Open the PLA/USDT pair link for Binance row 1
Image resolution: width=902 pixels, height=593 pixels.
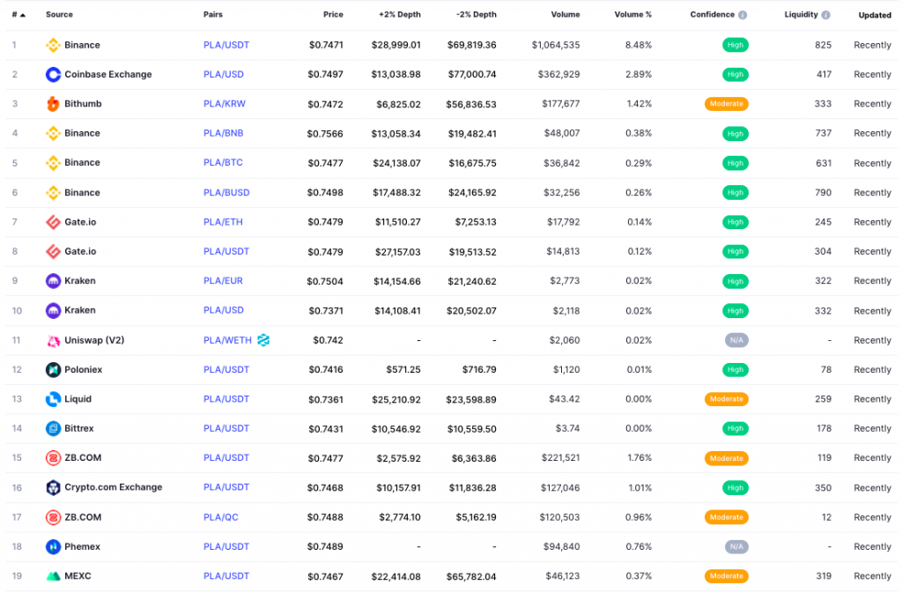(x=226, y=45)
